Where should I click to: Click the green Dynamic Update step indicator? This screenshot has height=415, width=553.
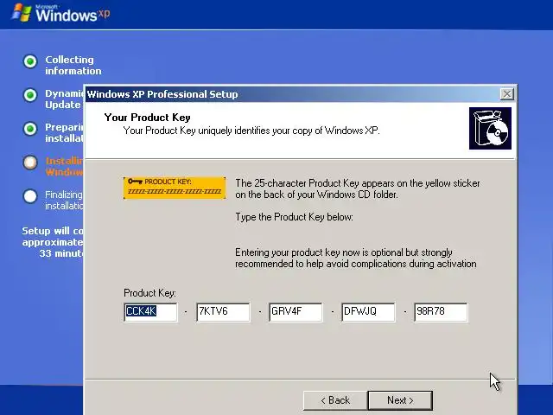[x=30, y=95]
